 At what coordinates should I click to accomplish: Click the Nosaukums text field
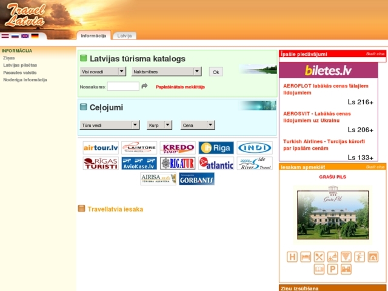[123, 86]
